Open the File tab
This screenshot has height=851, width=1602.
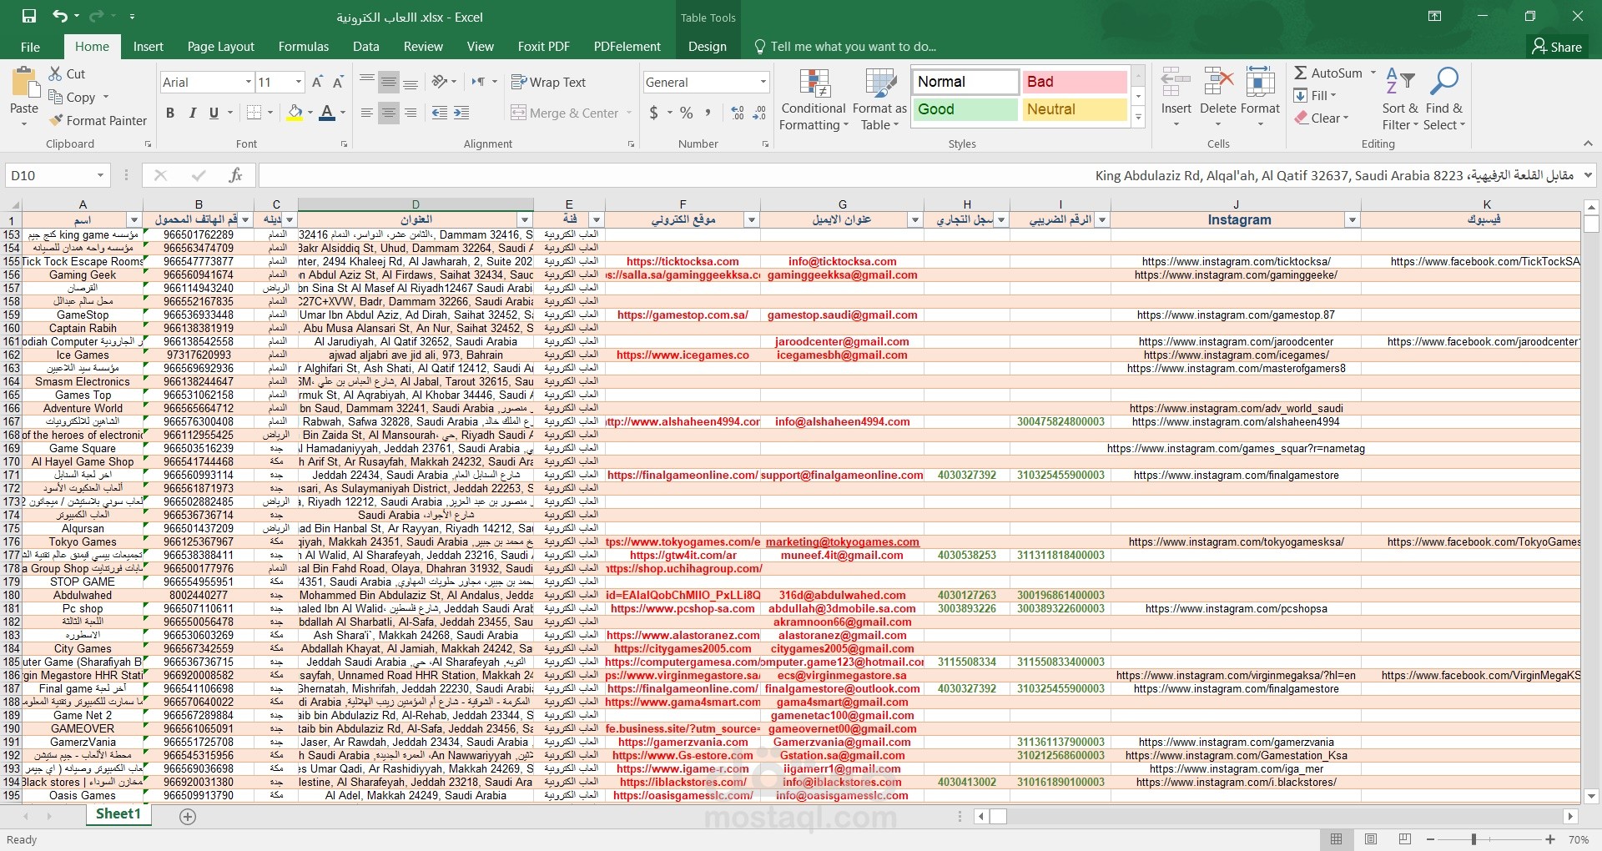click(x=30, y=47)
